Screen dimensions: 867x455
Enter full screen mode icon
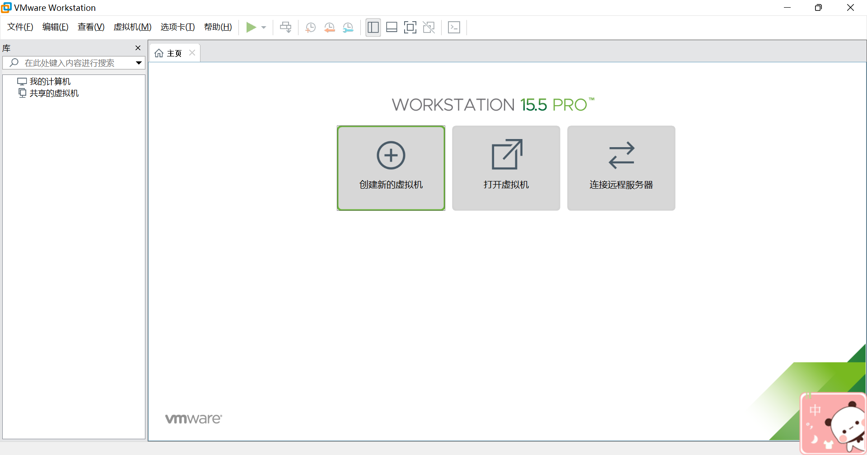tap(410, 28)
